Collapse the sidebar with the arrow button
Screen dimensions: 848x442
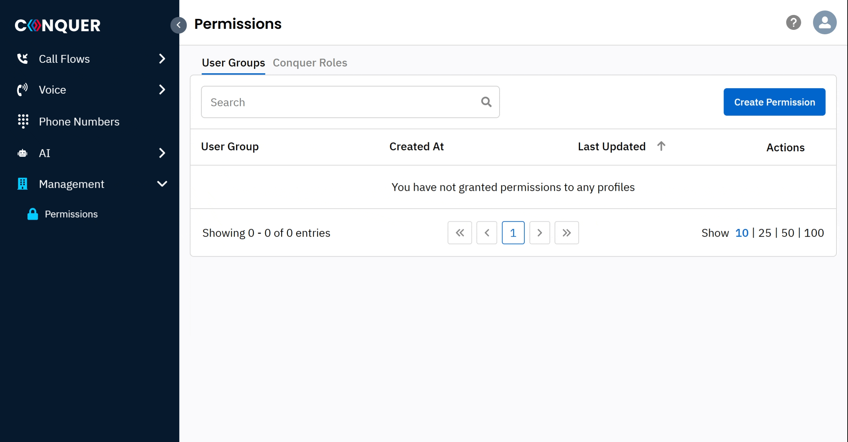pyautogui.click(x=179, y=25)
